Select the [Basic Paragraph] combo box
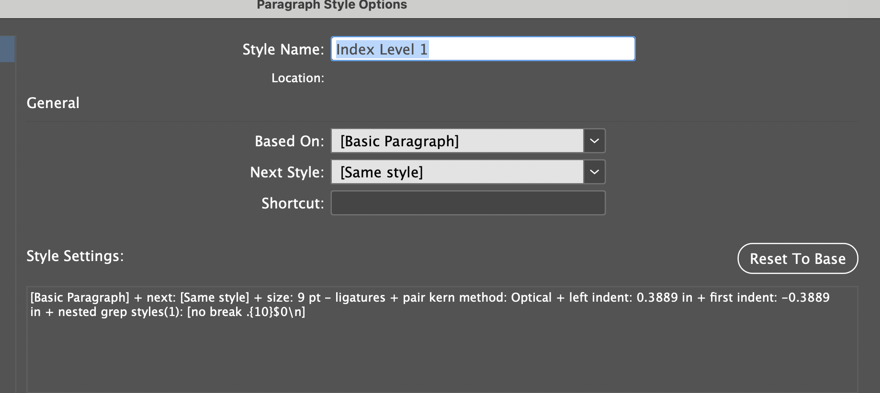Image resolution: width=880 pixels, height=393 pixels. point(457,141)
